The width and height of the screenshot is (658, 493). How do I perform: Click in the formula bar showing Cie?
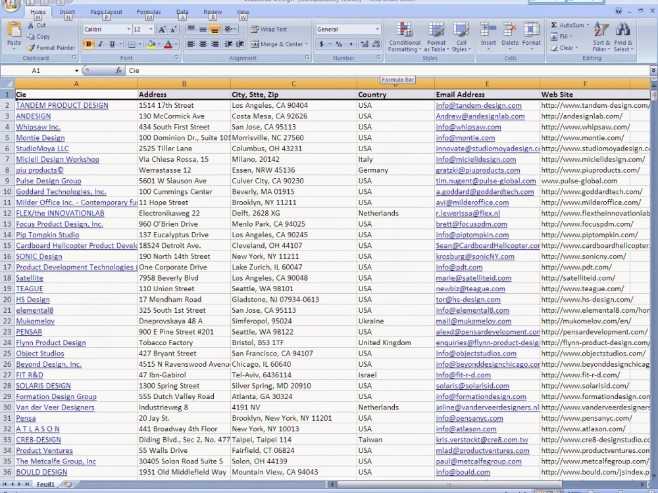[x=388, y=71]
